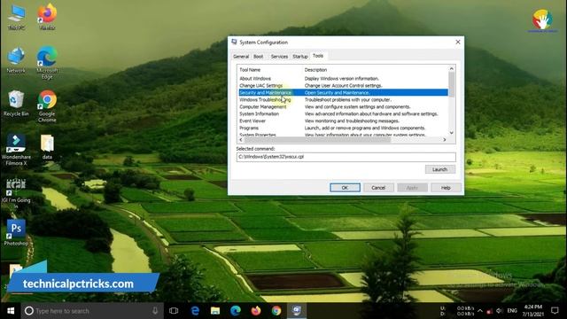This screenshot has width=567, height=319.
Task: Open Firefox desktop shortcut
Action: [47, 17]
